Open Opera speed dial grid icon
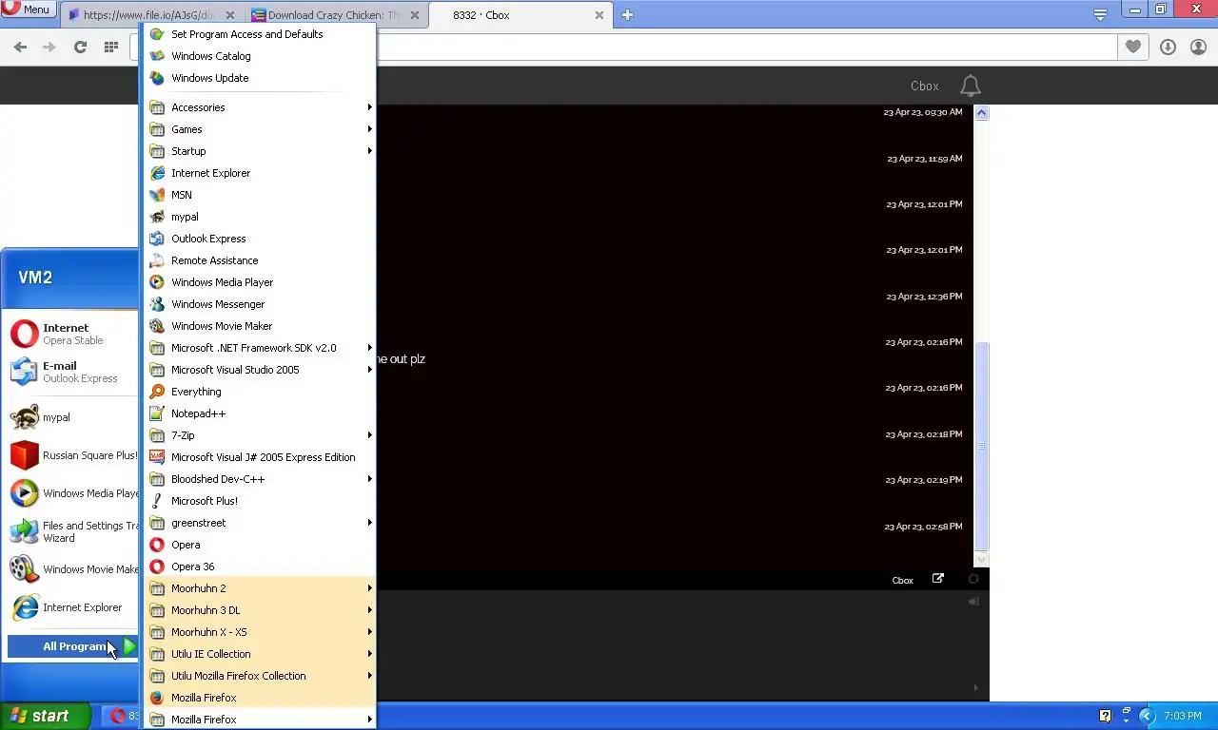 (111, 47)
